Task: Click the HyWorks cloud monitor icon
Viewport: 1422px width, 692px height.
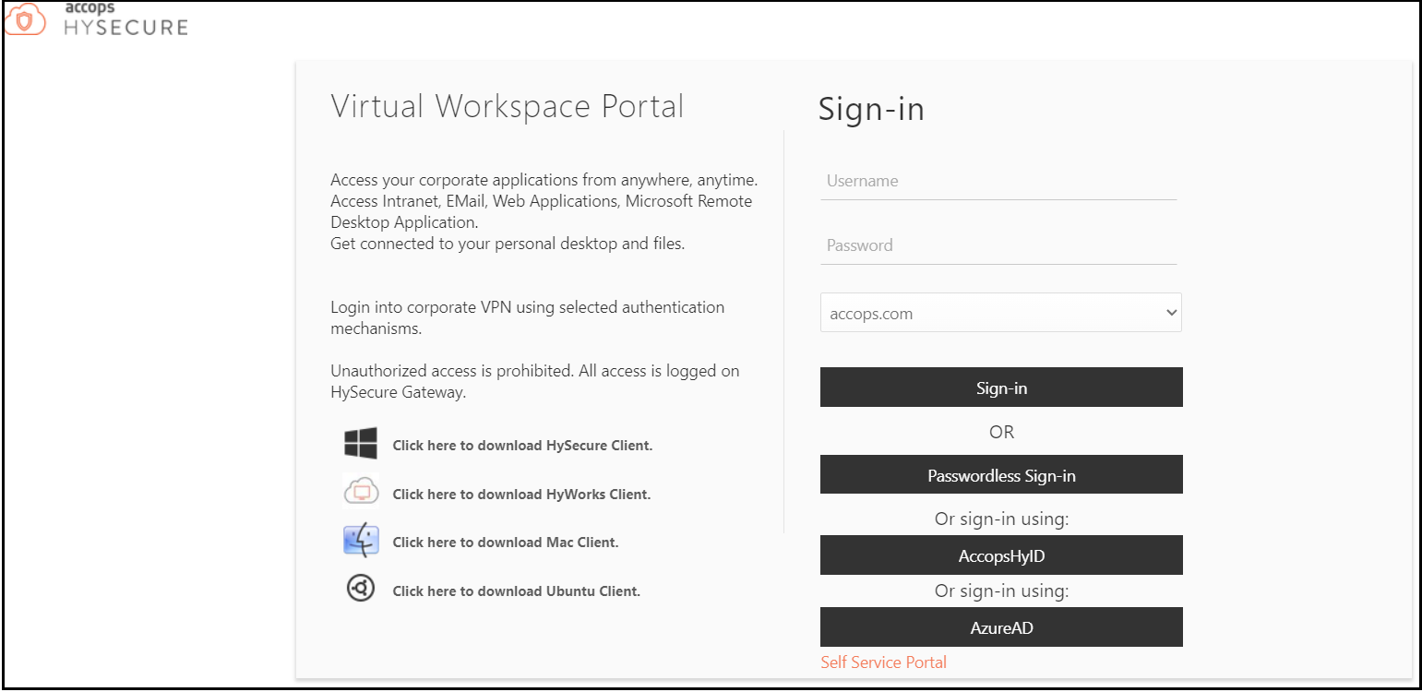Action: point(361,491)
